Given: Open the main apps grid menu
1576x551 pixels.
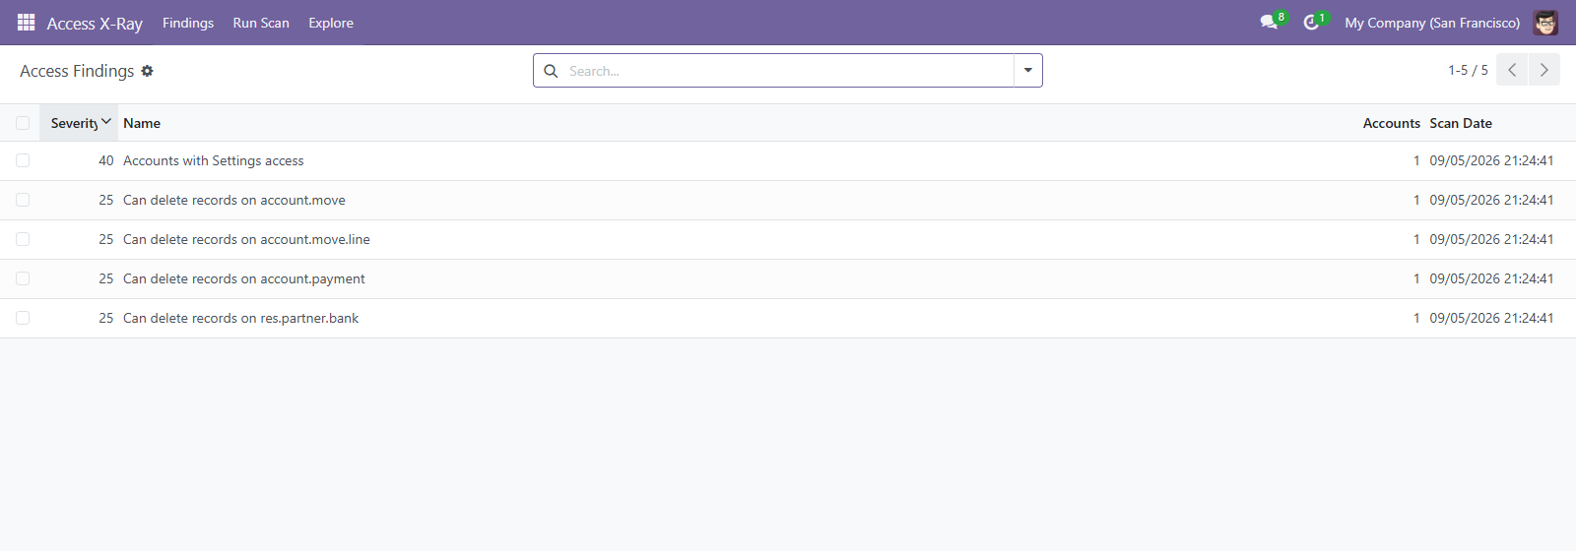Looking at the screenshot, I should [x=27, y=22].
